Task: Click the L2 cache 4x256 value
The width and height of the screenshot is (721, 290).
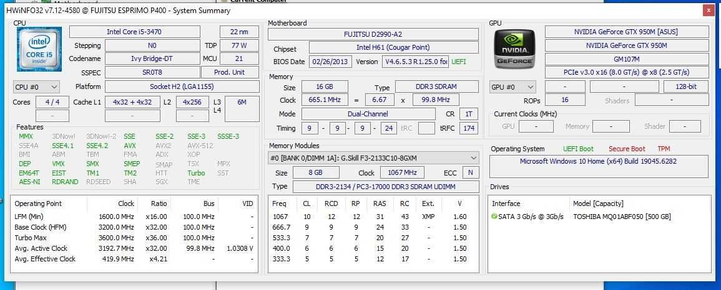Action: (x=192, y=102)
